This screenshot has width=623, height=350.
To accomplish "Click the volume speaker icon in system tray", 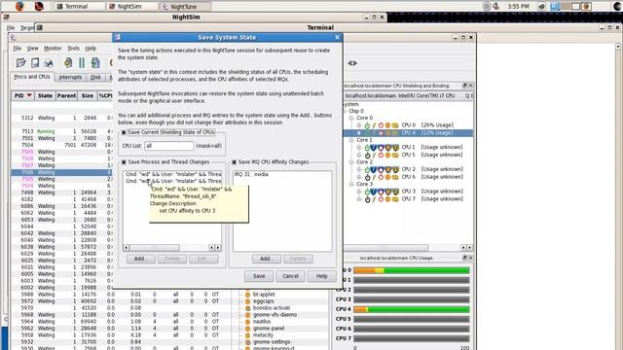I will click(x=495, y=7).
